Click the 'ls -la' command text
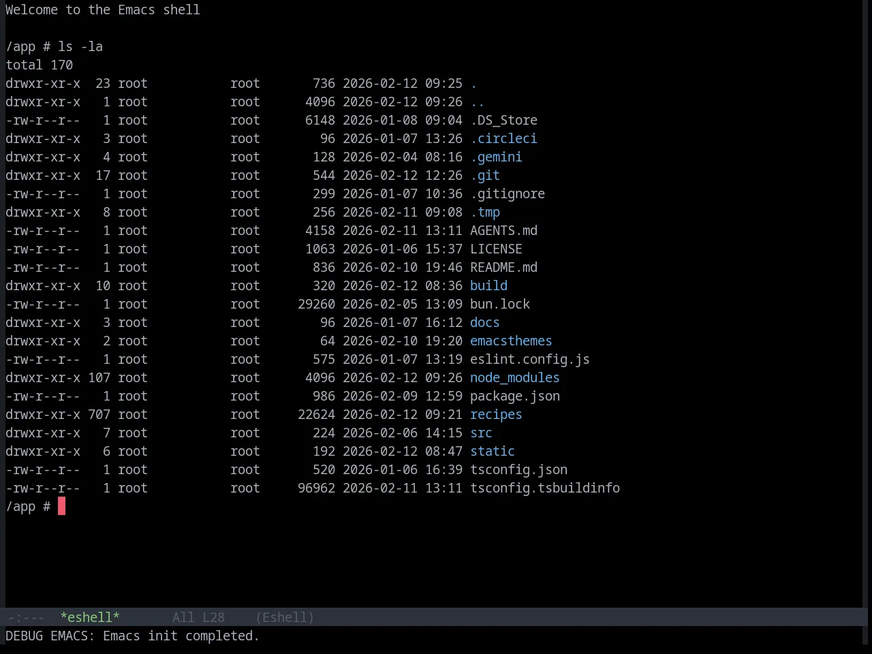This screenshot has width=872, height=654. tap(80, 46)
